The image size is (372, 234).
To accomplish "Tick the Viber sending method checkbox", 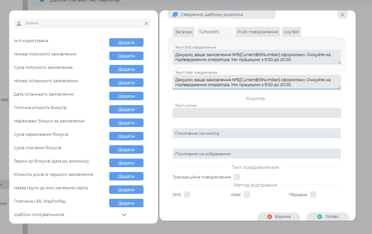I will 247,195.
